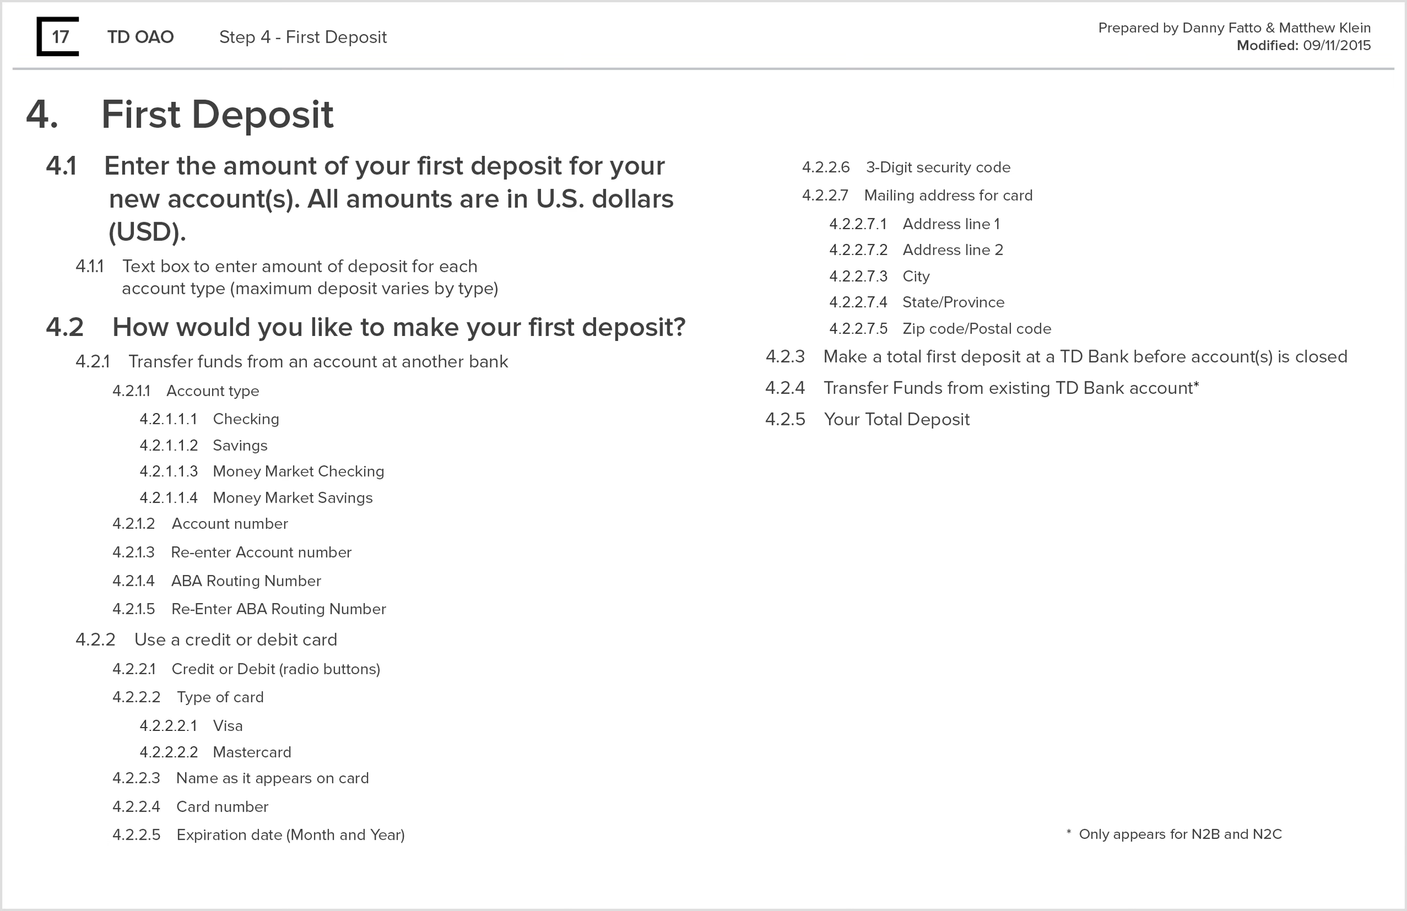Image resolution: width=1407 pixels, height=911 pixels.
Task: Click the ABA Routing Number entry
Action: tap(246, 581)
